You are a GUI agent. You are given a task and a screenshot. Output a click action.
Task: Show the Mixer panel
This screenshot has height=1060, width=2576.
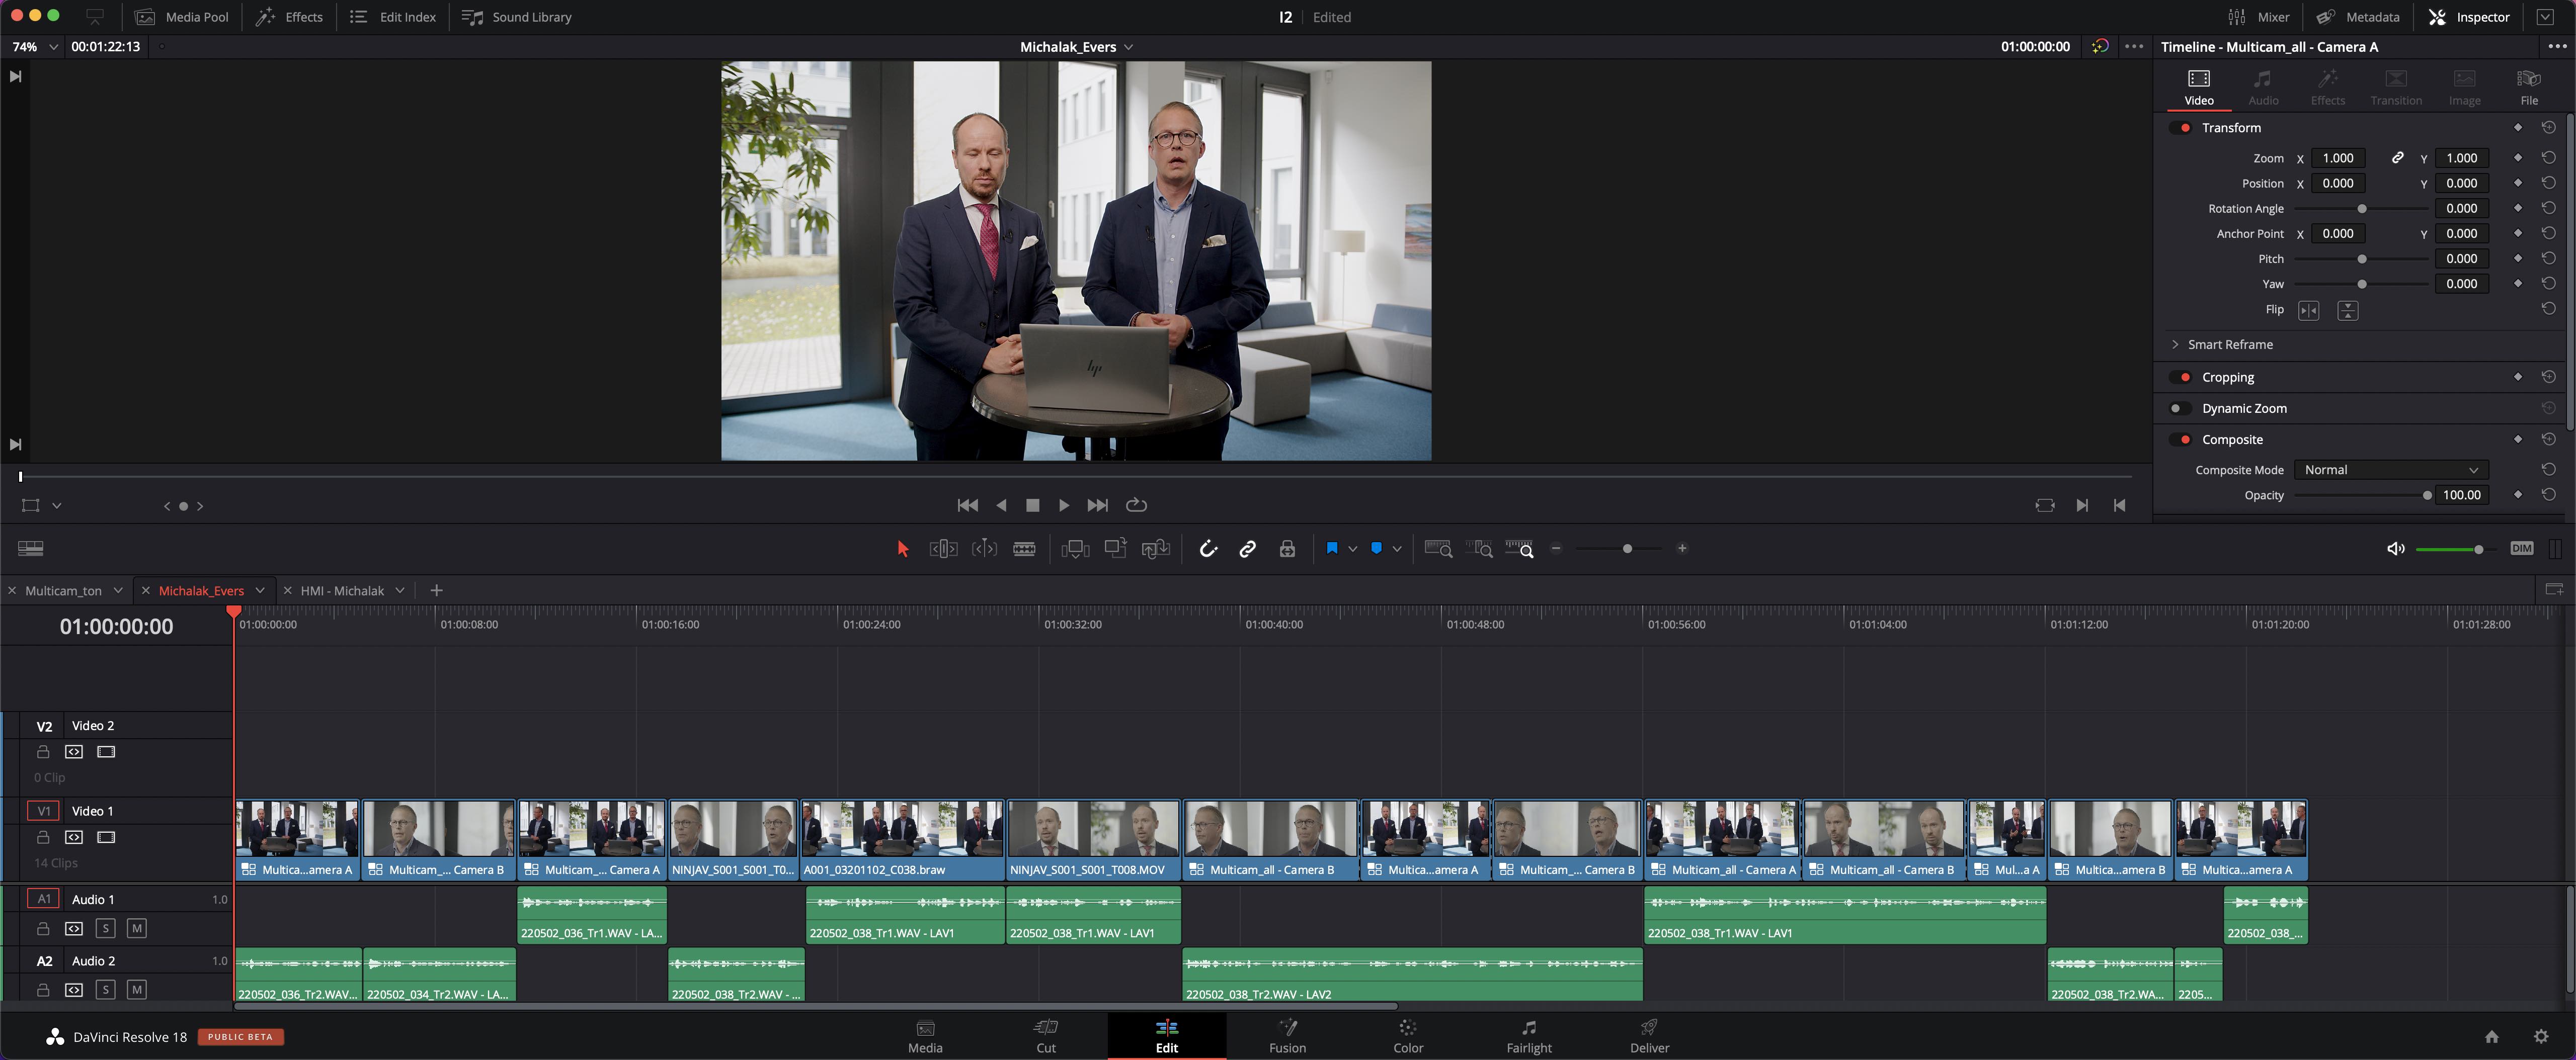point(2258,17)
